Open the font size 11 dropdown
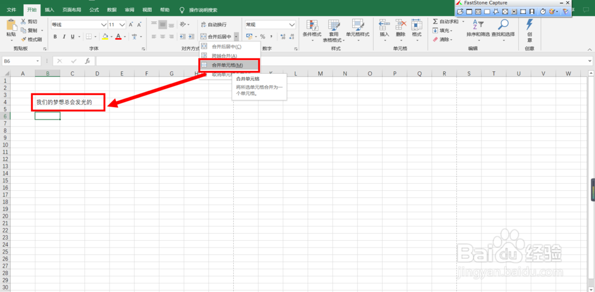Viewport: 595px width, 292px height. coord(122,24)
